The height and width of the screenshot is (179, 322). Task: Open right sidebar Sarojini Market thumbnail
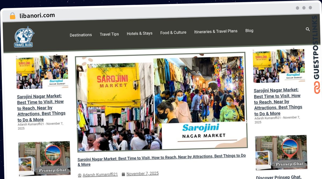click(x=279, y=66)
